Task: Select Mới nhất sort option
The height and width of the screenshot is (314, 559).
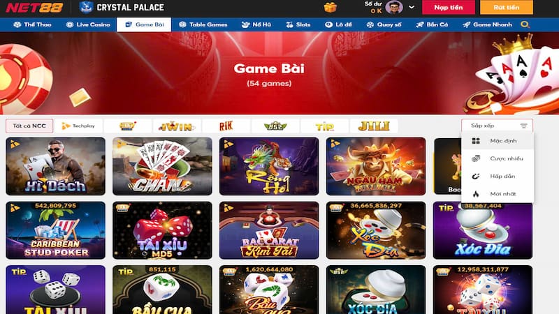Action: pyautogui.click(x=498, y=194)
